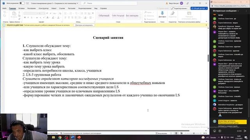The height and width of the screenshot is (140, 250).
Task: Click the Copy icon in clipboard group
Action: (x=19, y=16)
